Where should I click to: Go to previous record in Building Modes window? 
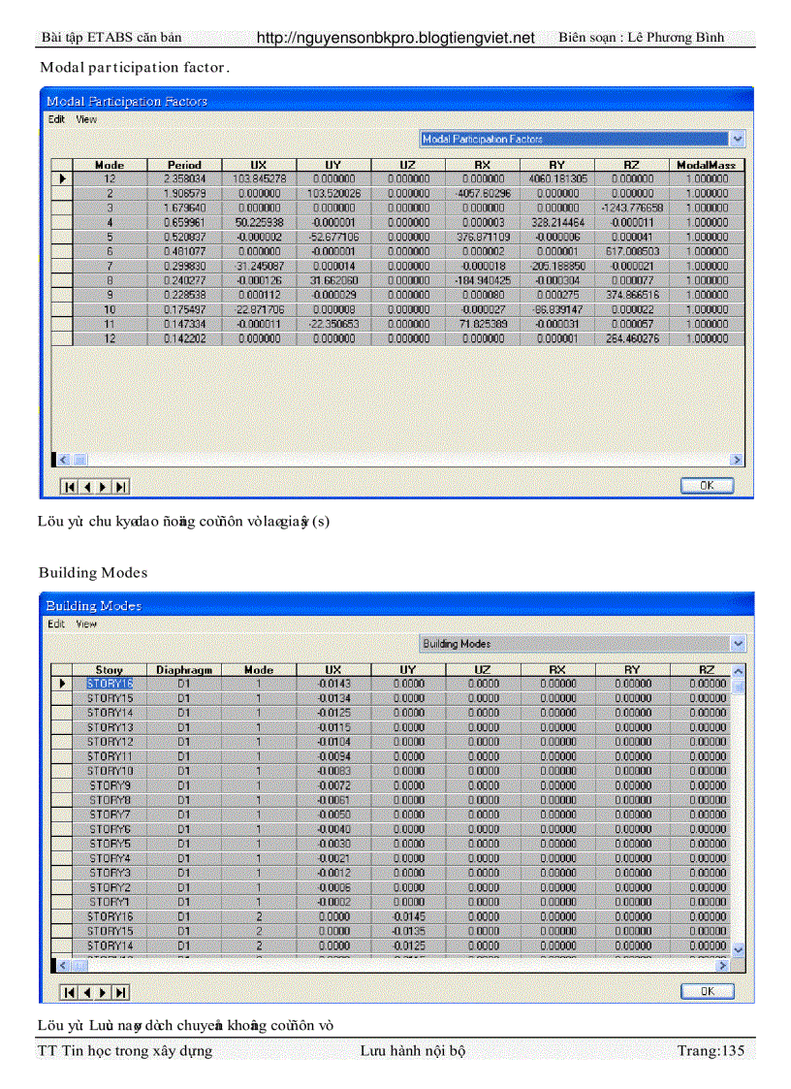[x=86, y=991]
